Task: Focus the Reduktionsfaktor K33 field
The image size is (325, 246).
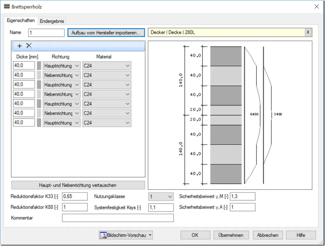Action: pyautogui.click(x=75, y=196)
